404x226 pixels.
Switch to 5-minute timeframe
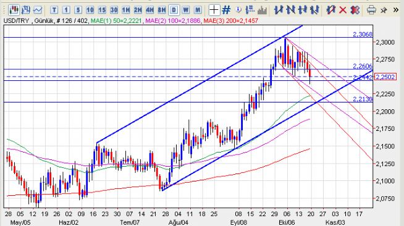(x=78, y=10)
